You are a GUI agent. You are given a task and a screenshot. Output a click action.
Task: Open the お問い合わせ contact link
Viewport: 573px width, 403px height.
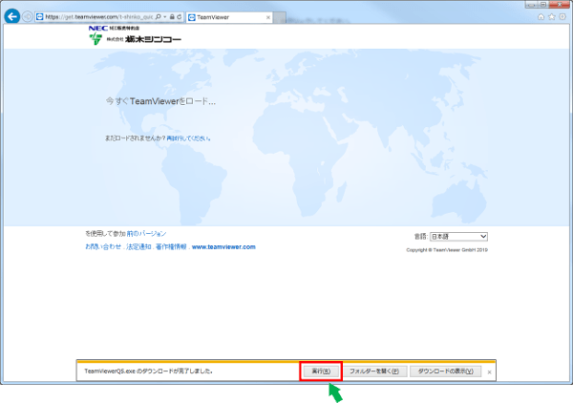(x=103, y=247)
